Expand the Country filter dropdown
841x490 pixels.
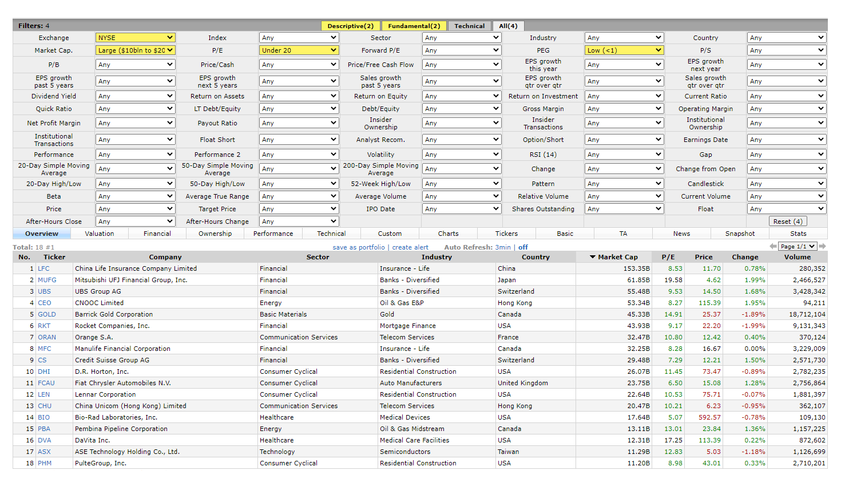787,38
